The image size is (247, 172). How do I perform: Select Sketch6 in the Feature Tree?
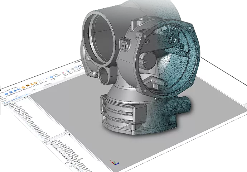click(36, 128)
